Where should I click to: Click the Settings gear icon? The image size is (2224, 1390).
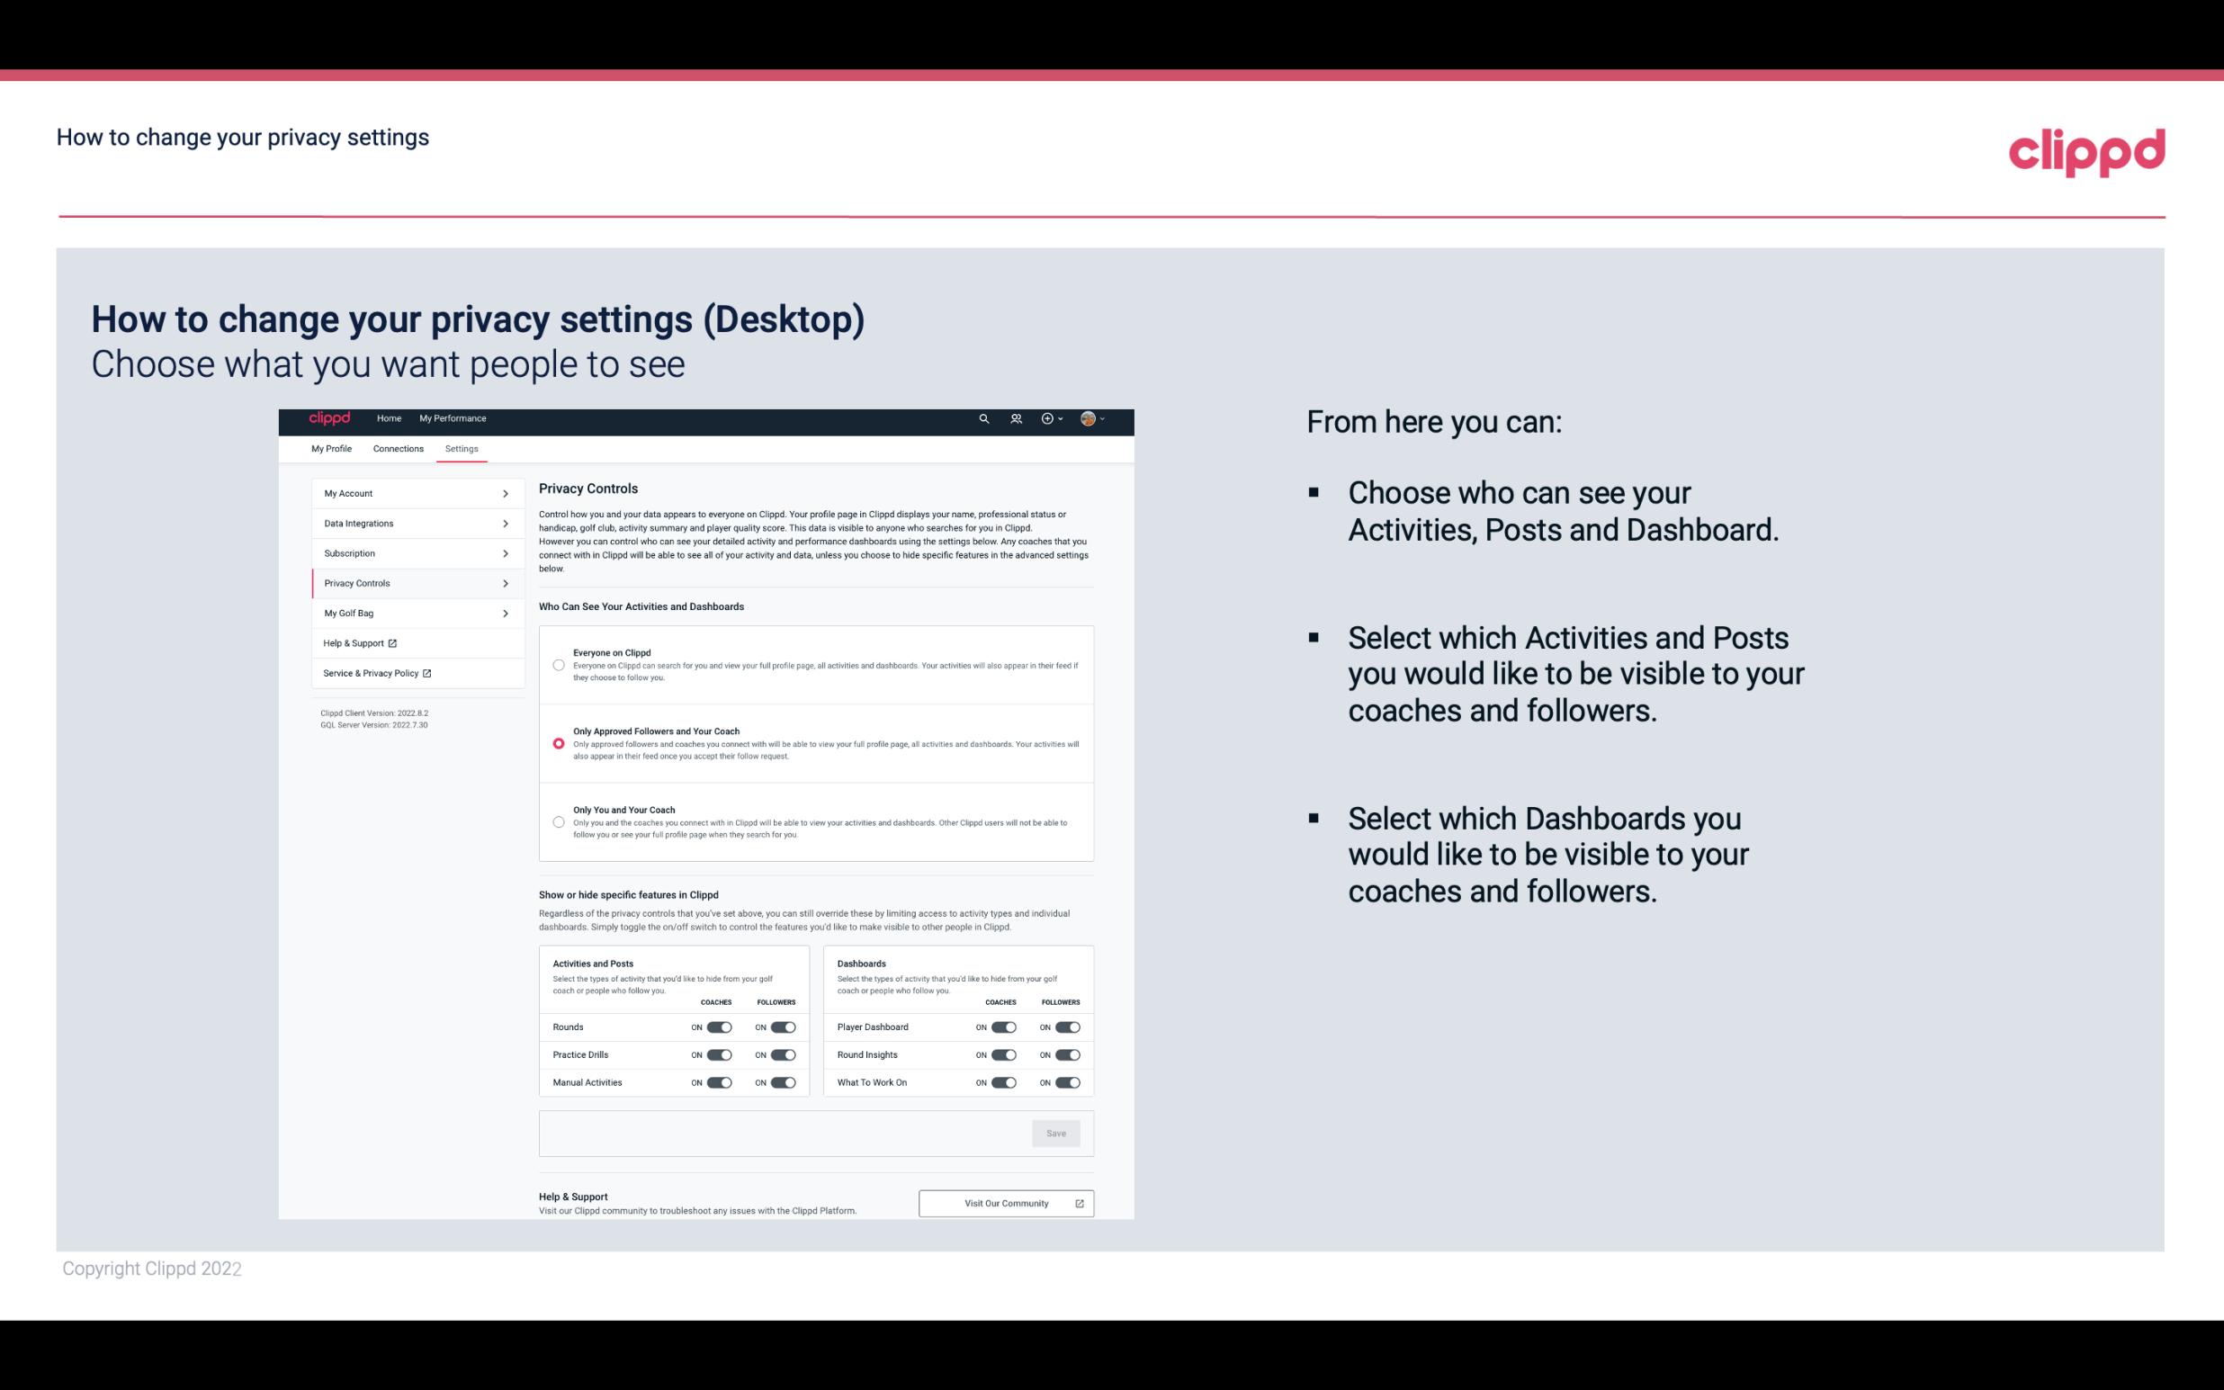(462, 448)
